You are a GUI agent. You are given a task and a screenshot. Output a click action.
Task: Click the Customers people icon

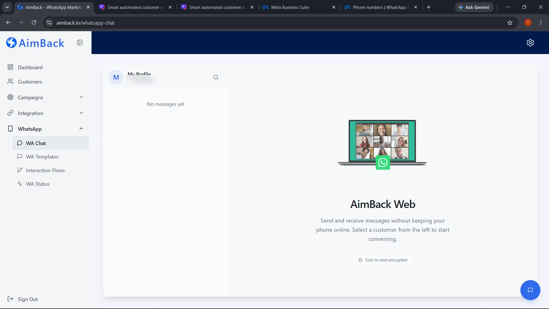pyautogui.click(x=10, y=82)
